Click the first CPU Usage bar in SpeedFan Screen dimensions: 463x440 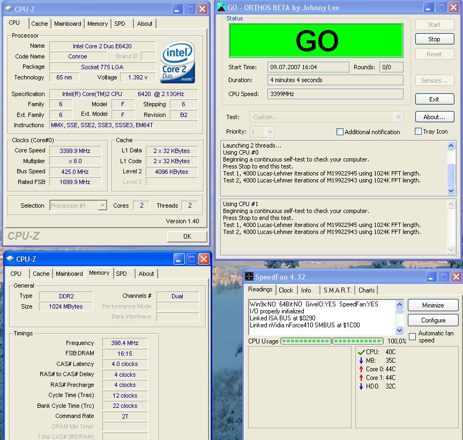pyautogui.click(x=306, y=341)
